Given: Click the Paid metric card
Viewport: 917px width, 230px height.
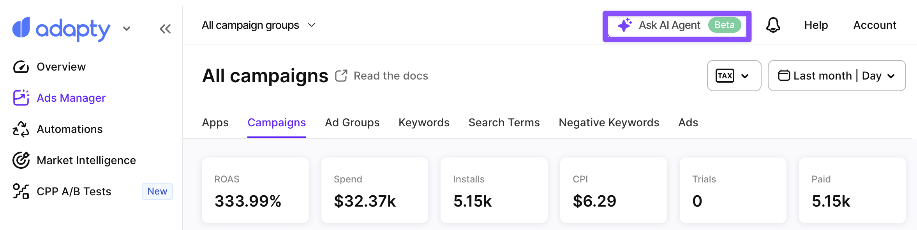Looking at the screenshot, I should (x=852, y=190).
